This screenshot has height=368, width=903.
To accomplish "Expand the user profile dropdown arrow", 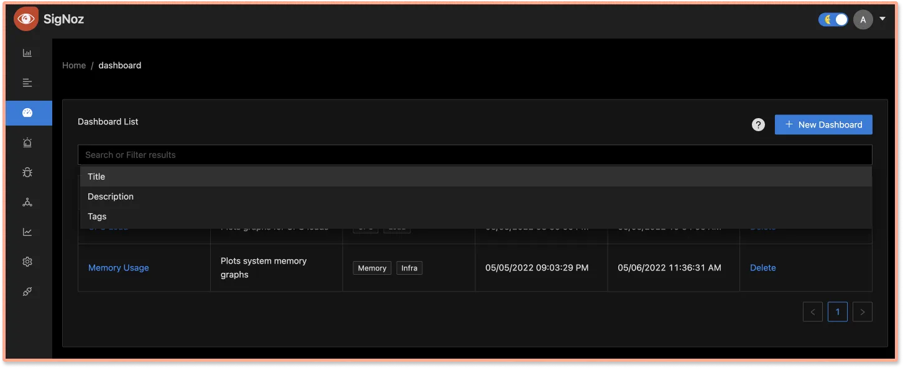I will (x=882, y=19).
